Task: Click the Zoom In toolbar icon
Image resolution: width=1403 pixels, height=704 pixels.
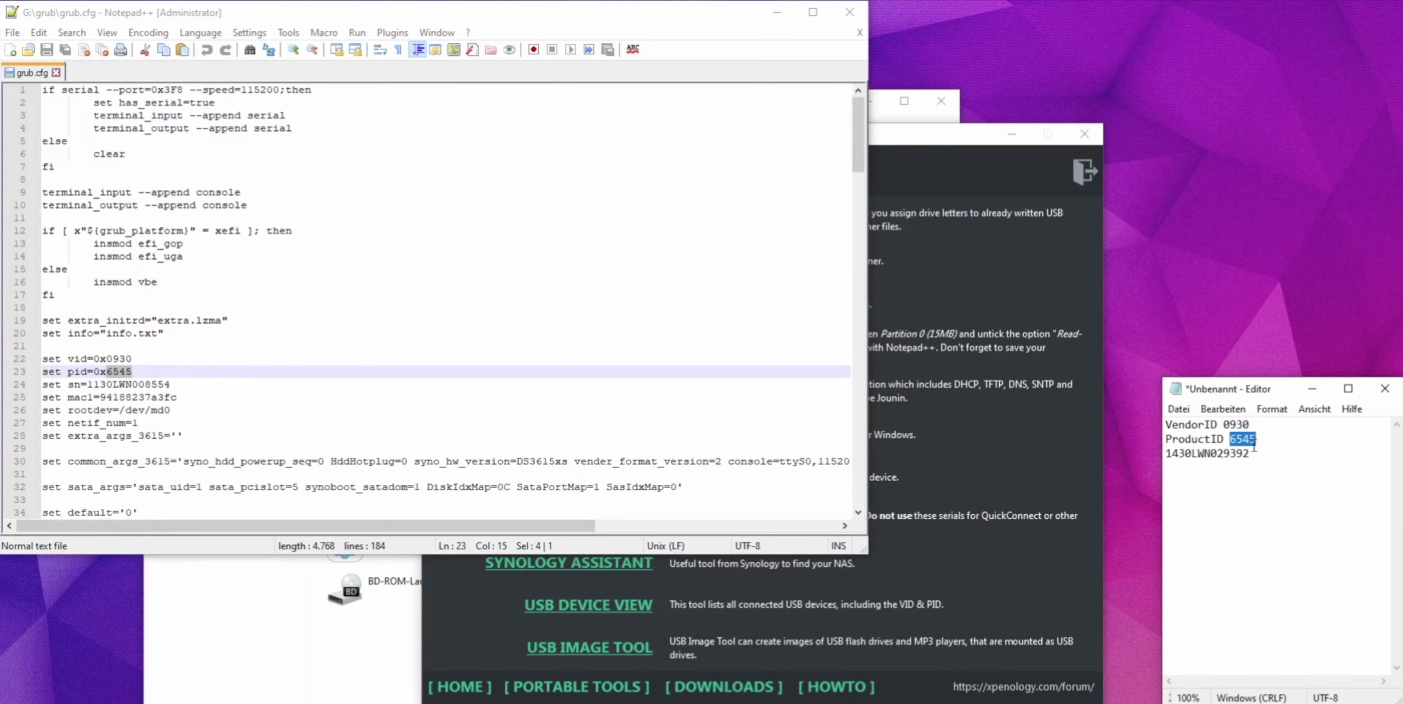Action: (293, 50)
